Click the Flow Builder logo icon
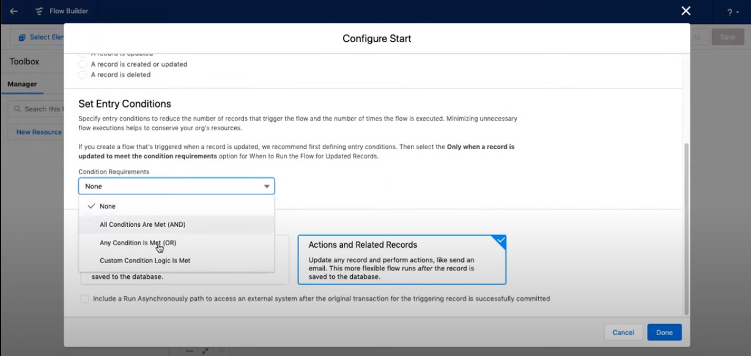Viewport: 751px width, 356px height. coord(40,11)
